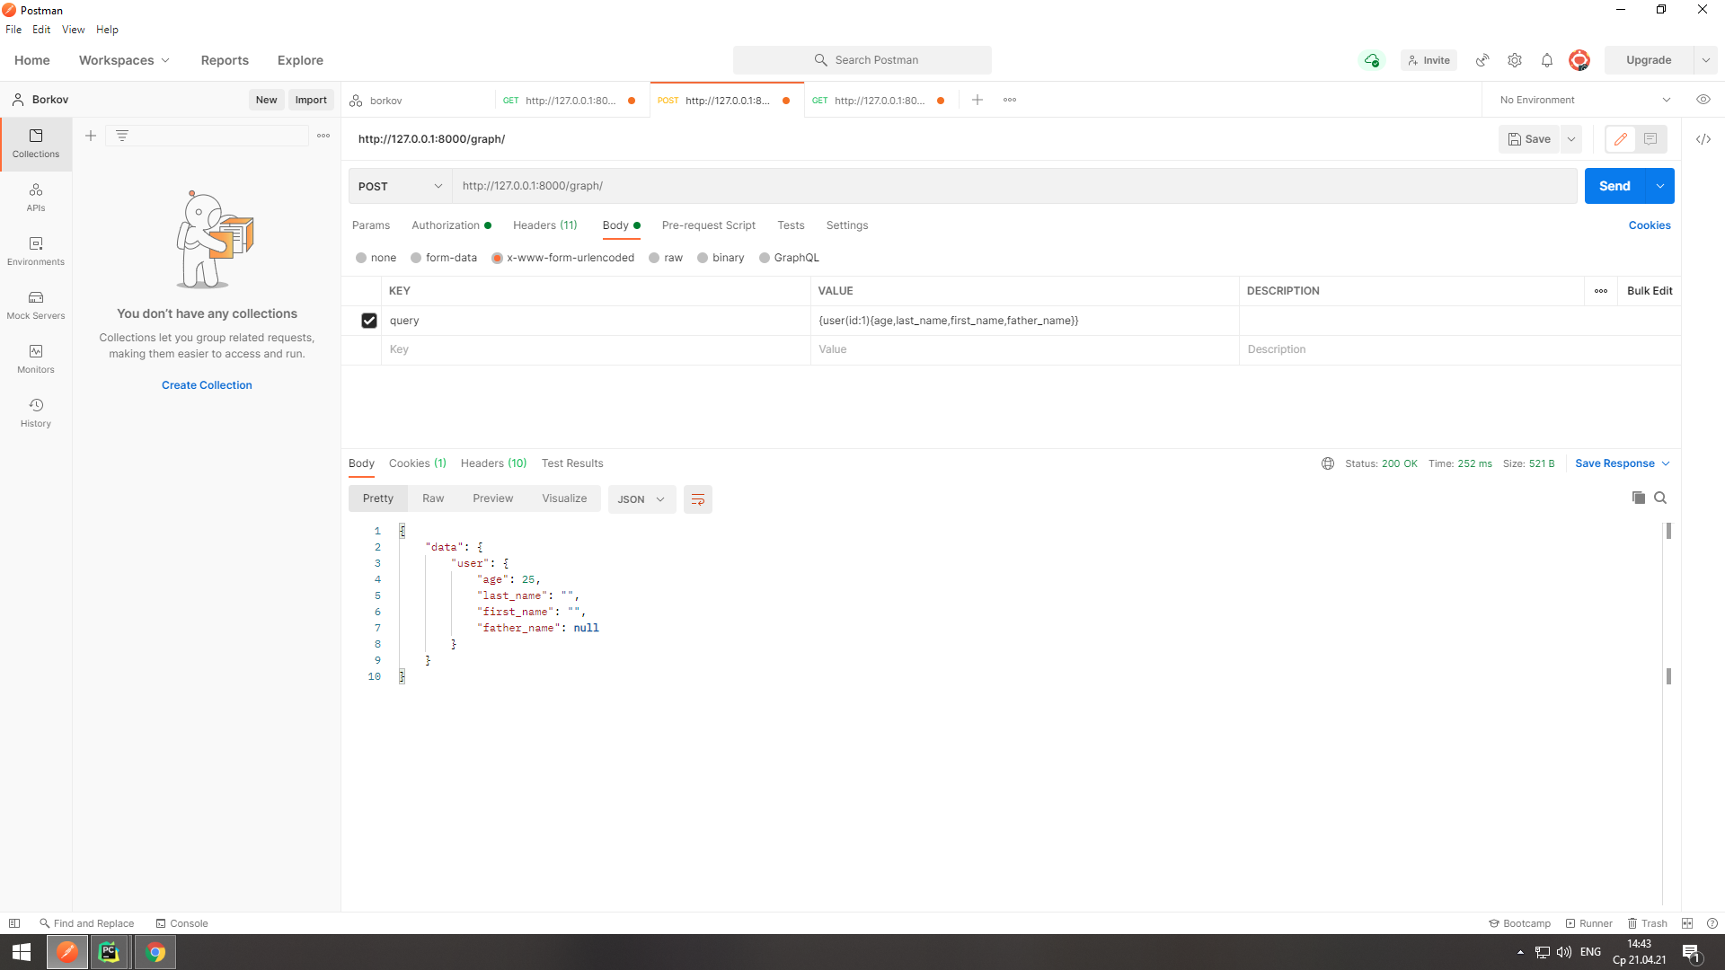
Task: Open Postman settings gear
Action: [1515, 60]
